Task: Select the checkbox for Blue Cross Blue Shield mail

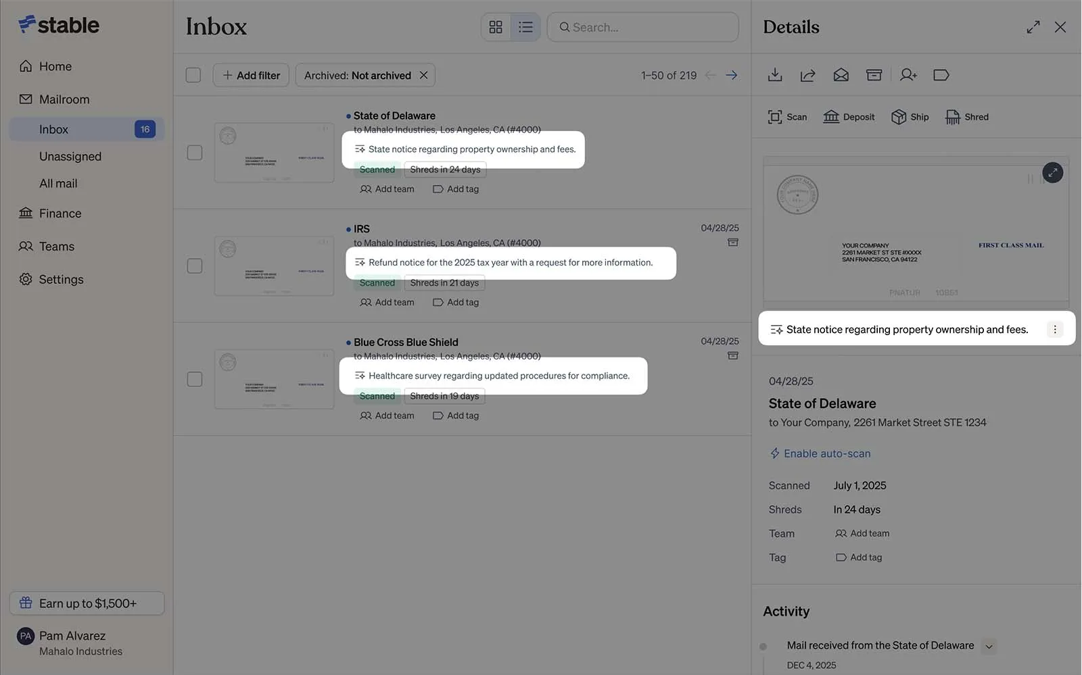Action: [194, 379]
